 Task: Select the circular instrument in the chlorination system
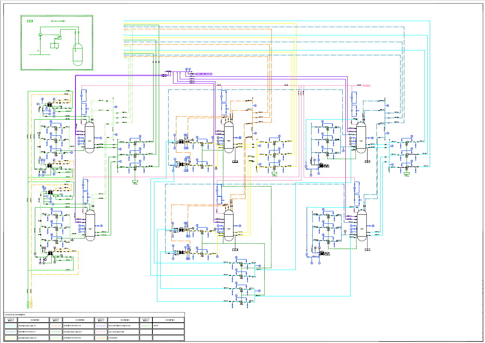tap(40, 35)
